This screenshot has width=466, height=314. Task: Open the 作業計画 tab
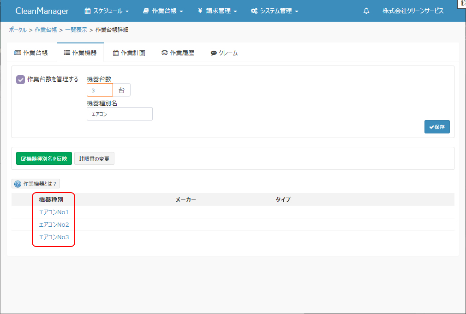129,53
